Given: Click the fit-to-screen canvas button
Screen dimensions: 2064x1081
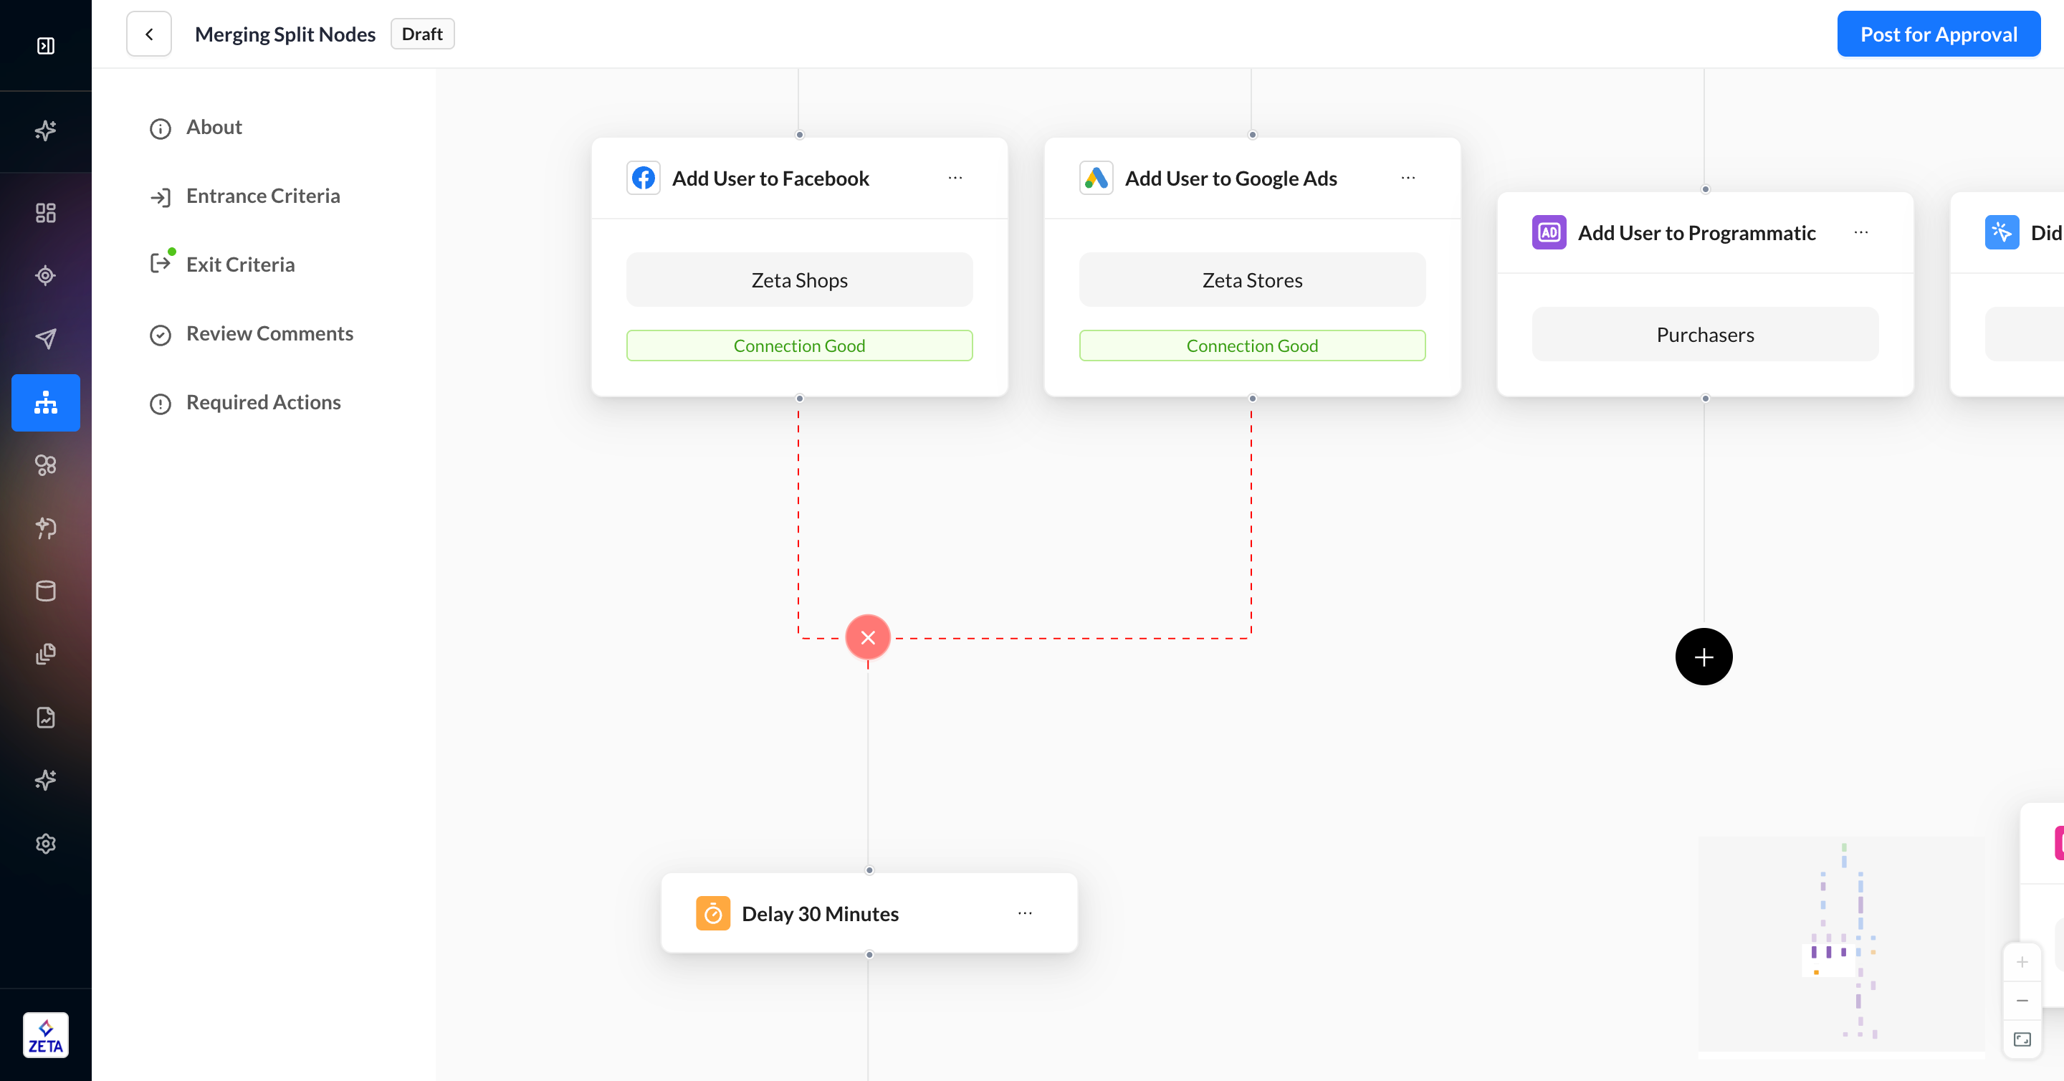Looking at the screenshot, I should coord(2022,1040).
